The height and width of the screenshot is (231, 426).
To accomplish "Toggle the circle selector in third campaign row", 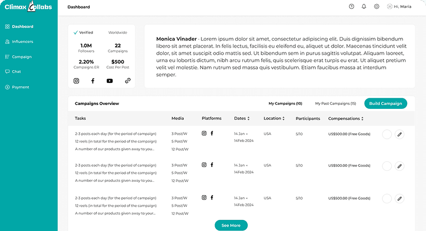I will (x=387, y=198).
